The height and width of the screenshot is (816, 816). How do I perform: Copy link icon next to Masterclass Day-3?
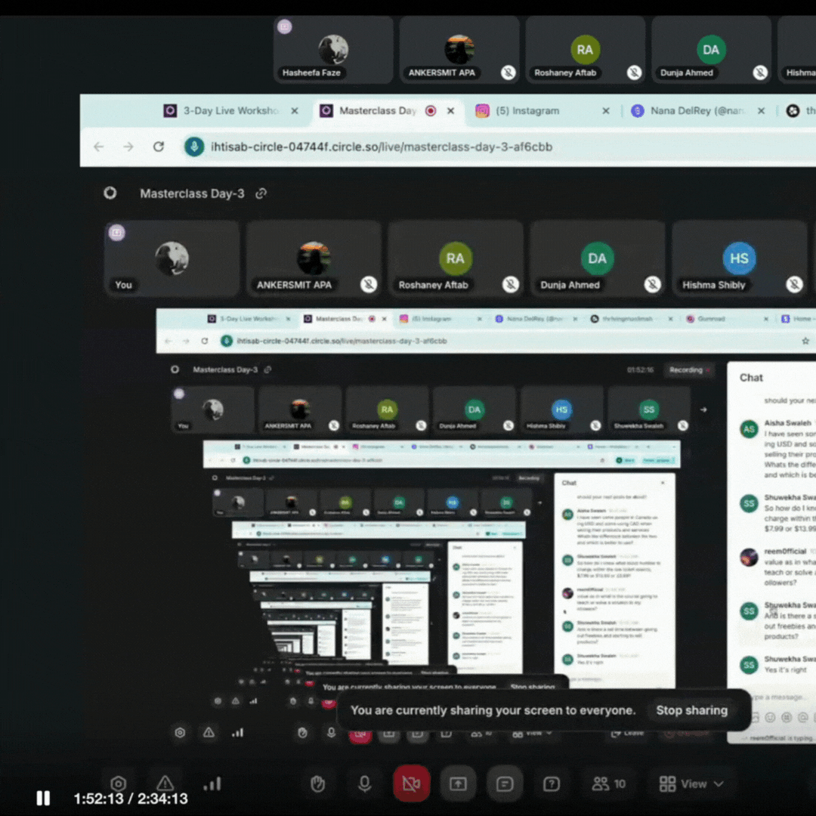261,193
